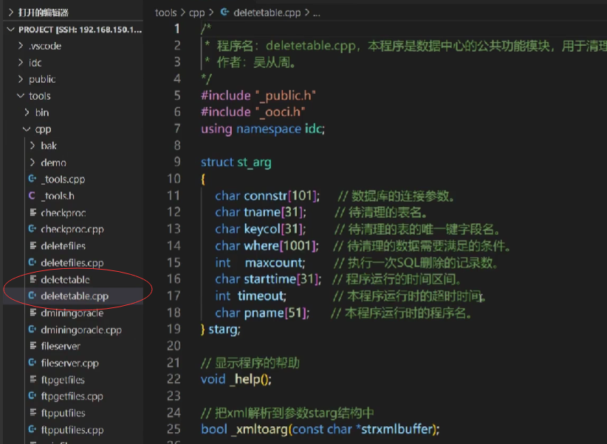Viewport: 607px width, 444px height.
Task: Expand the demo folder chevron
Action: pyautogui.click(x=33, y=163)
